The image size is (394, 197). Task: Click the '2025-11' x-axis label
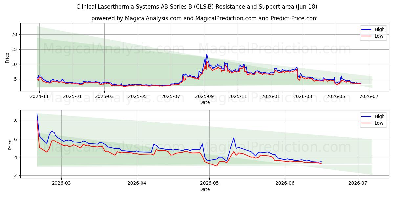pyautogui.click(x=237, y=97)
